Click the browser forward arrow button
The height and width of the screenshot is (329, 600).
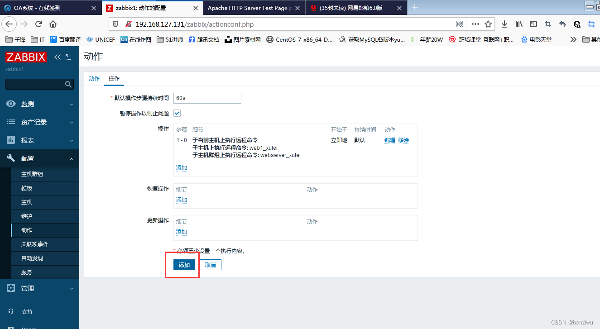(24, 24)
